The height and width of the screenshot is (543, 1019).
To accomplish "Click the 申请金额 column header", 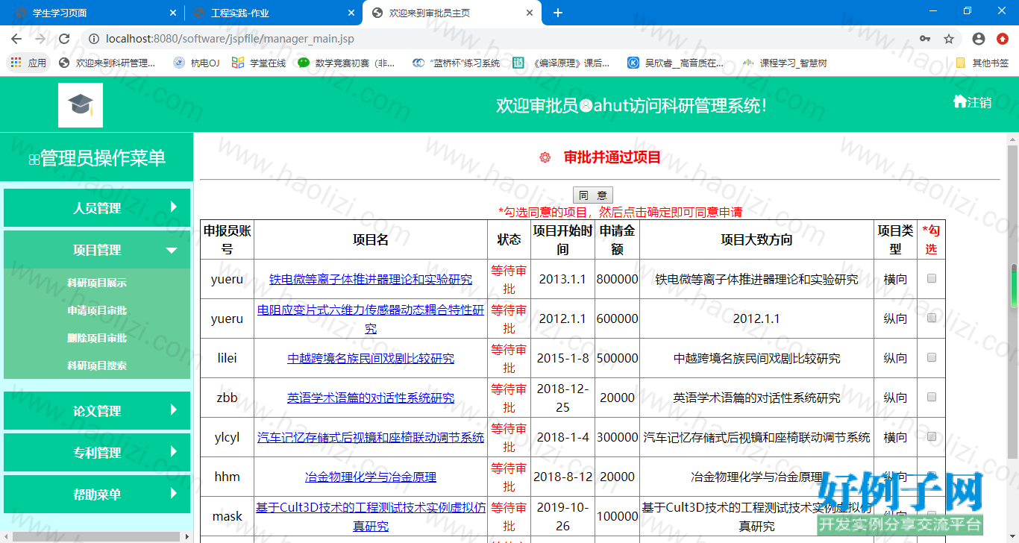I will 617,239.
